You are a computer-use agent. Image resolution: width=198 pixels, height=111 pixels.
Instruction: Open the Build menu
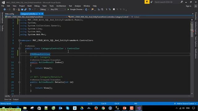[30, 6]
